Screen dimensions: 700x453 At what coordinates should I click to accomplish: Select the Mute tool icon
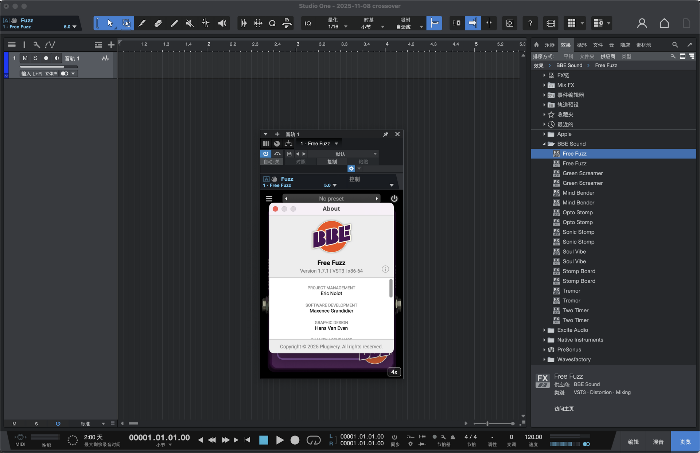[x=190, y=23]
